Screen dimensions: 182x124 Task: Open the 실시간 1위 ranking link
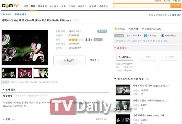coord(75,31)
